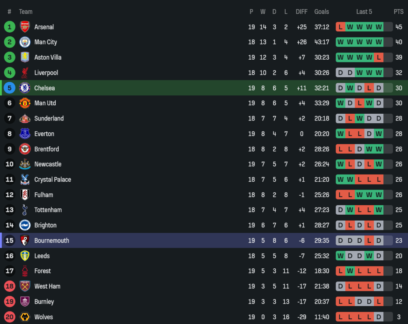The image size is (408, 324).
Task: Click the Liverpool club crest
Action: (25, 73)
